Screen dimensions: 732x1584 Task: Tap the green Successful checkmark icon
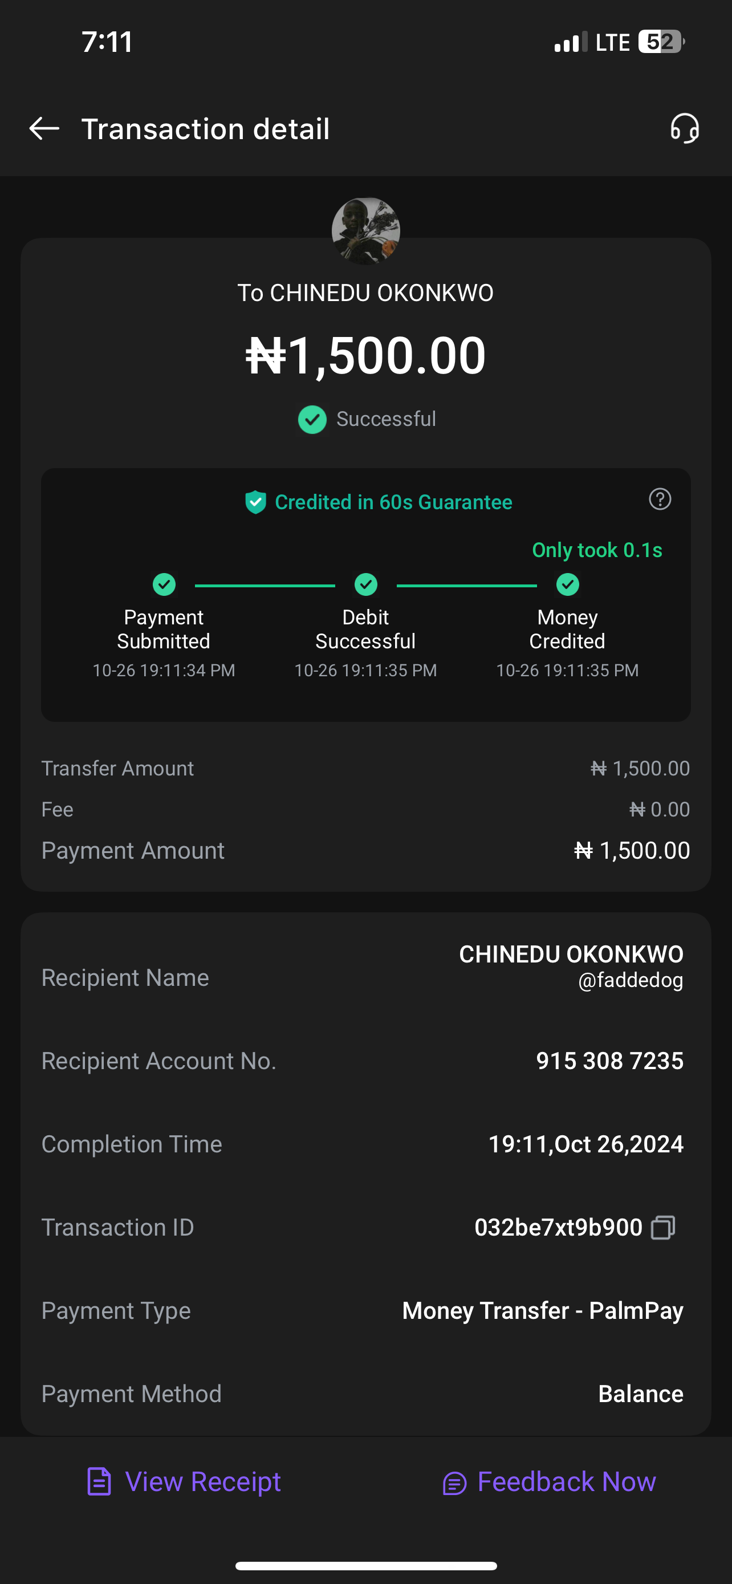point(312,419)
